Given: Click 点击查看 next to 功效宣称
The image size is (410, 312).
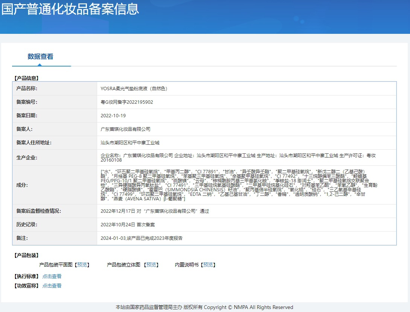Looking at the screenshot, I should (52, 286).
